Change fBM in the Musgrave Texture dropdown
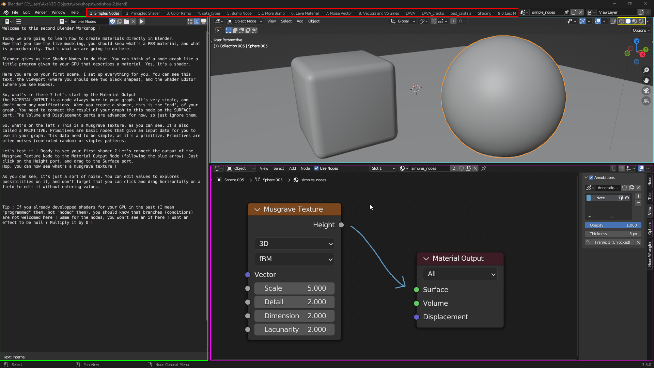The width and height of the screenshot is (654, 368). [x=294, y=259]
